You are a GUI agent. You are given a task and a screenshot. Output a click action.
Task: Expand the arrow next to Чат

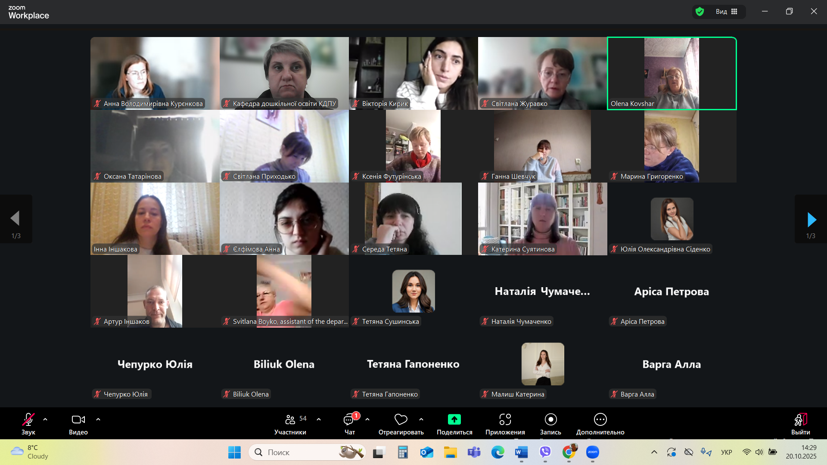tap(367, 419)
